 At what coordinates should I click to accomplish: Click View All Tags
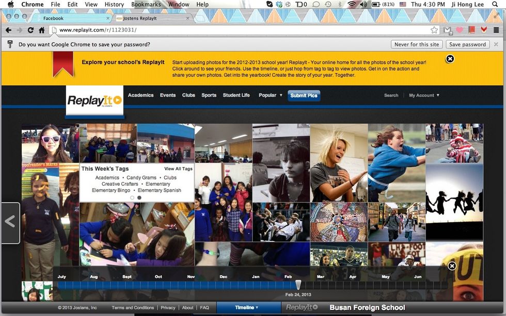tap(178, 169)
